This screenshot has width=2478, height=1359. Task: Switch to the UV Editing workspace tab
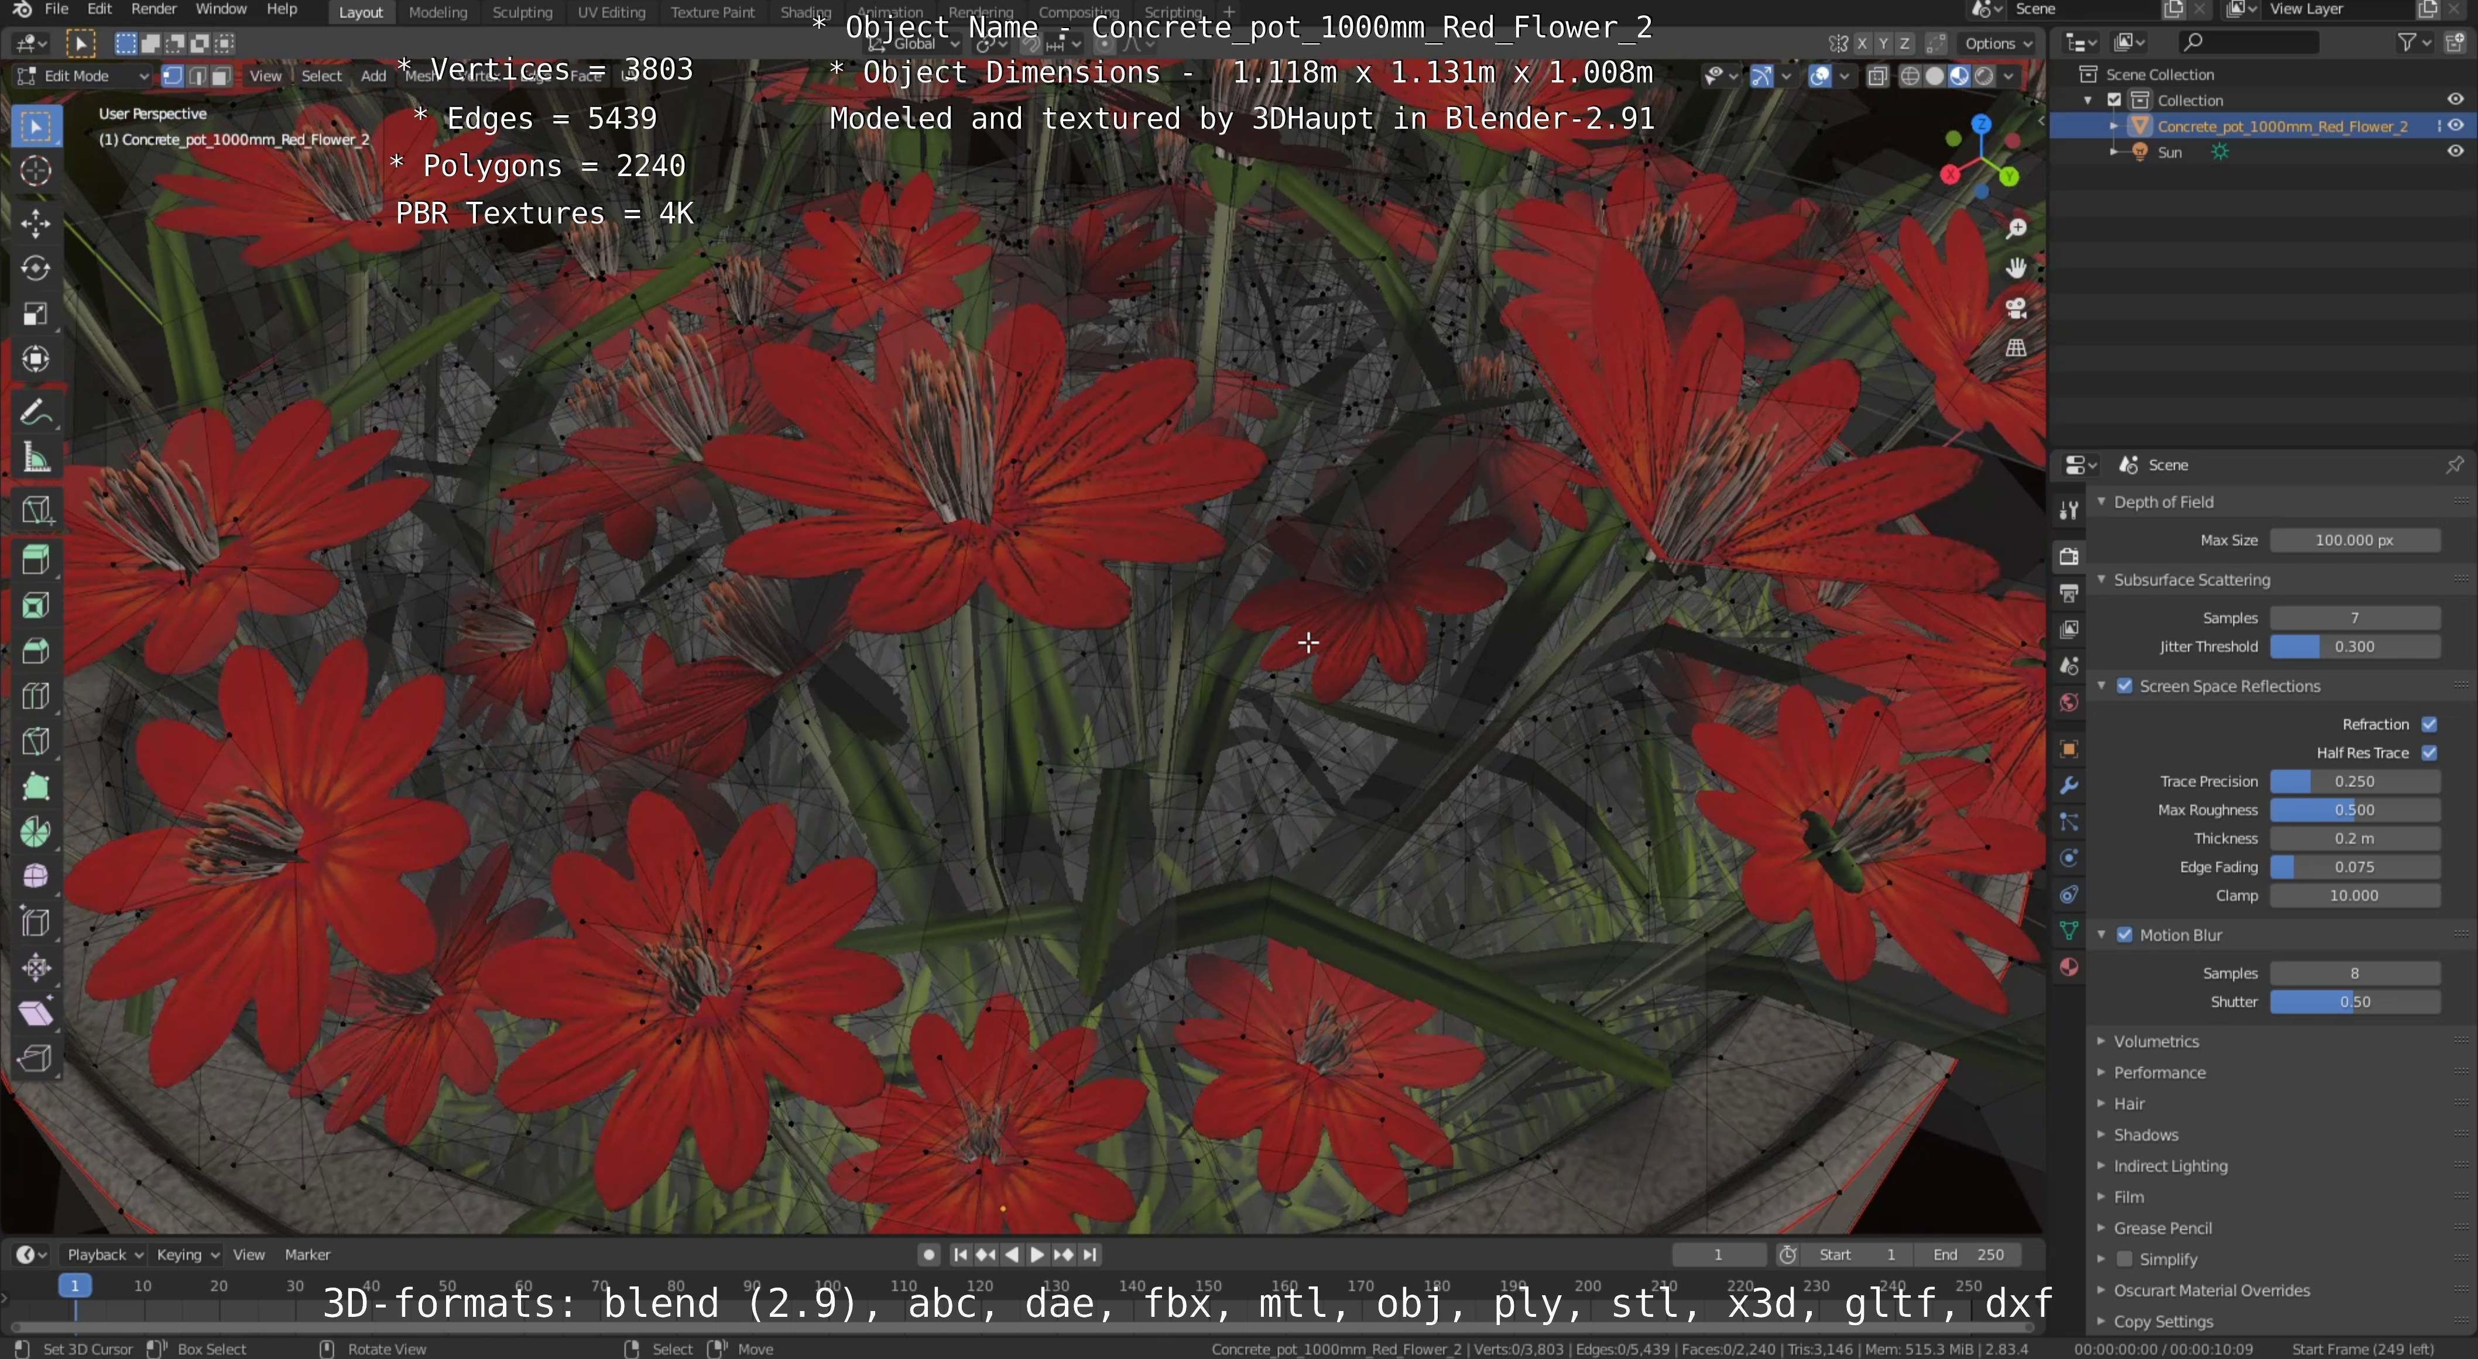click(611, 12)
